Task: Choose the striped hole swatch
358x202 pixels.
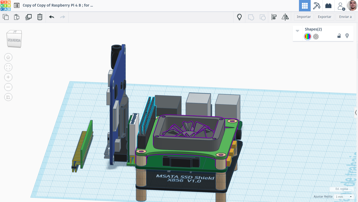Action: click(x=316, y=37)
